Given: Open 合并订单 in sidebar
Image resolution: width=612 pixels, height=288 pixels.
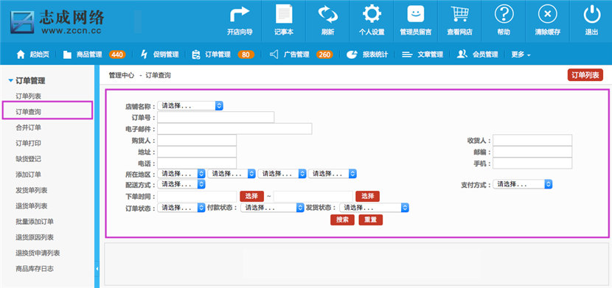Looking at the screenshot, I should pyautogui.click(x=29, y=127).
